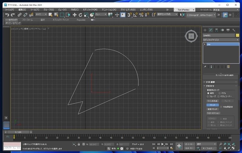Open the Create tab in the command panel
The image size is (242, 153).
205,30
